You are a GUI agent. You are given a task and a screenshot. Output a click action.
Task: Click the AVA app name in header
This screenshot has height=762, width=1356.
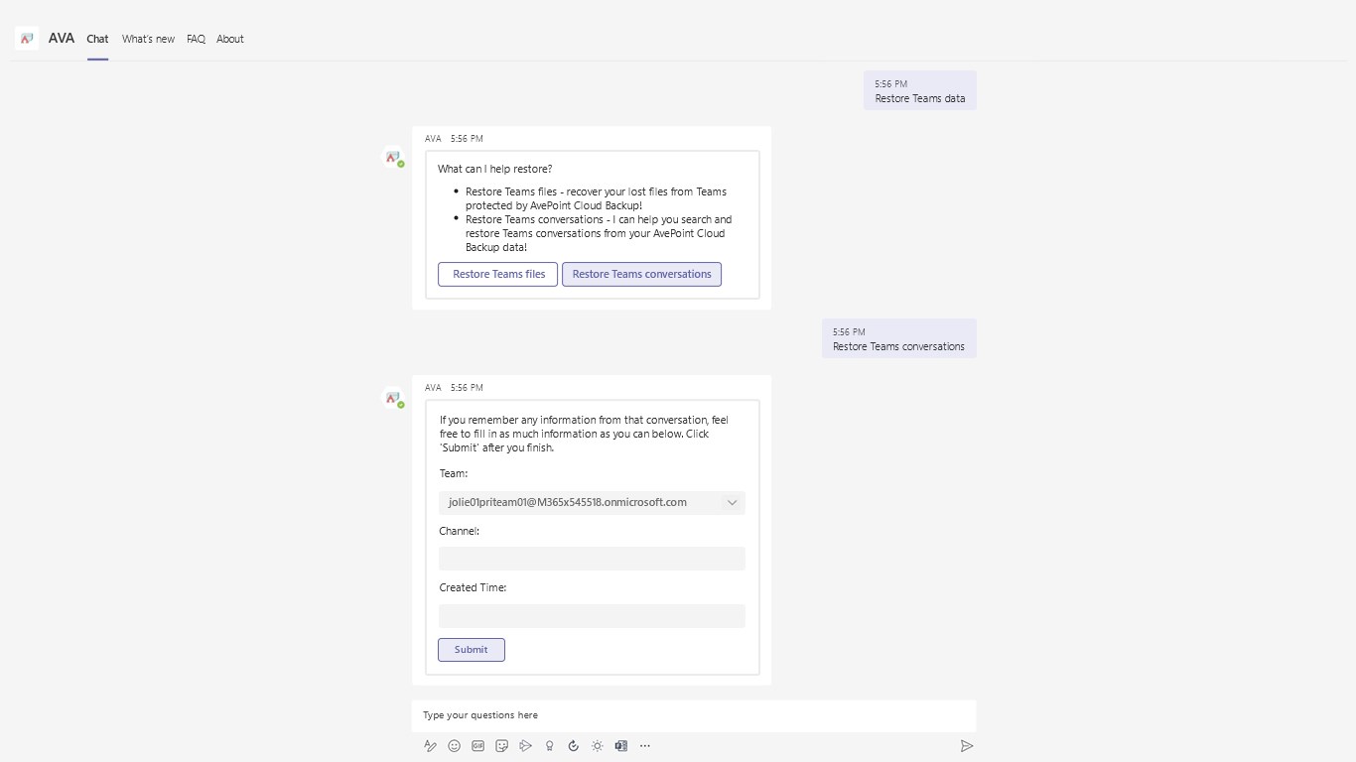(x=62, y=38)
